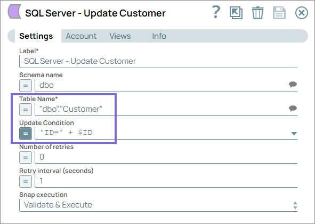This screenshot has width=315, height=224.
Task: Click the Number of retries field
Action: pos(166,157)
